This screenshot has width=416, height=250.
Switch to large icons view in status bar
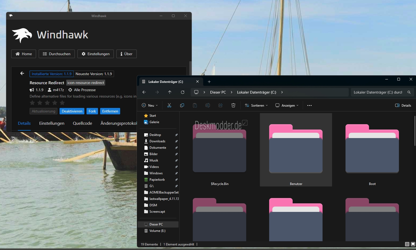coord(413,244)
